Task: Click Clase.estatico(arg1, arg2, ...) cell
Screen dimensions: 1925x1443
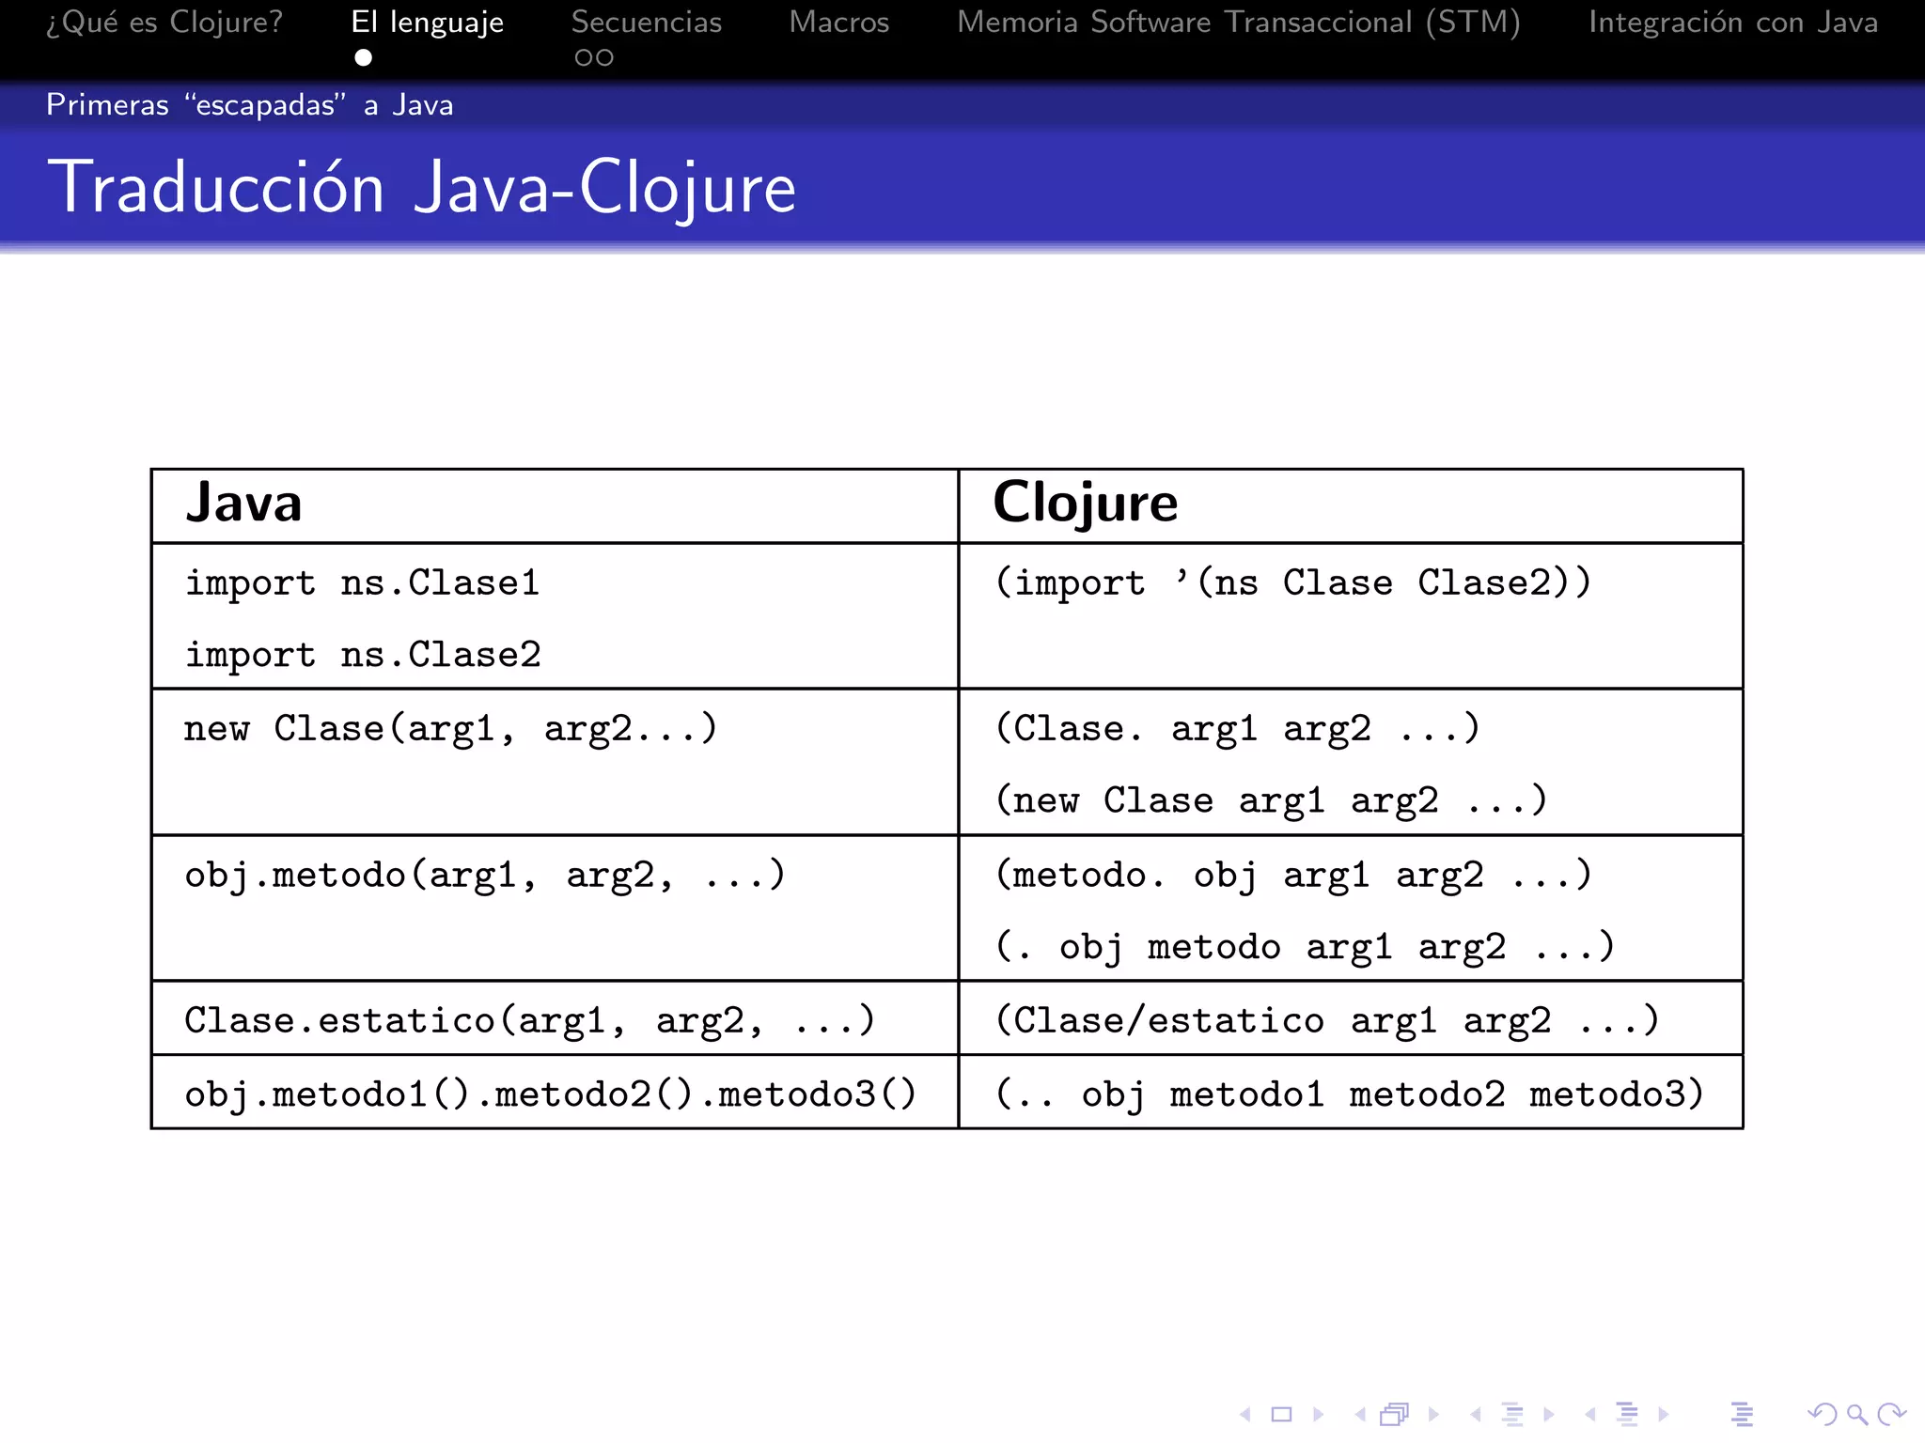Action: point(555,1019)
